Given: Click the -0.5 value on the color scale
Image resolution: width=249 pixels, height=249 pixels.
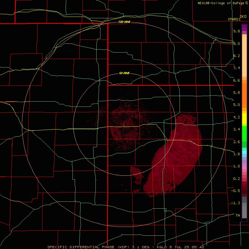Looking at the screenshot, I should (235, 191).
